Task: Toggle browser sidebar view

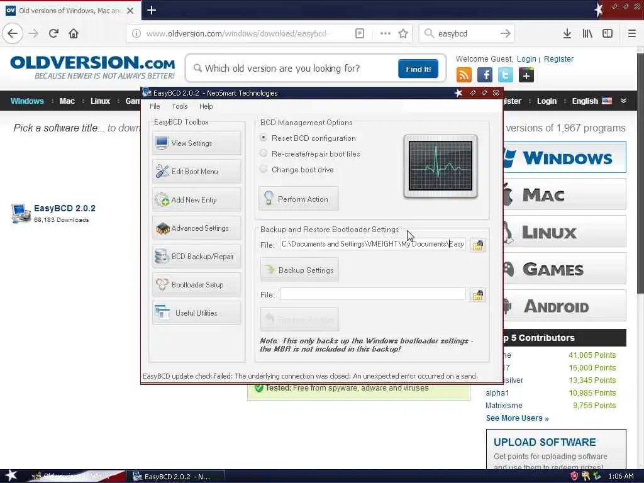Action: tap(608, 33)
